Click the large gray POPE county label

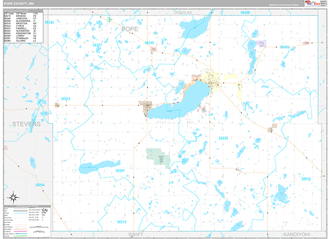(x=129, y=29)
